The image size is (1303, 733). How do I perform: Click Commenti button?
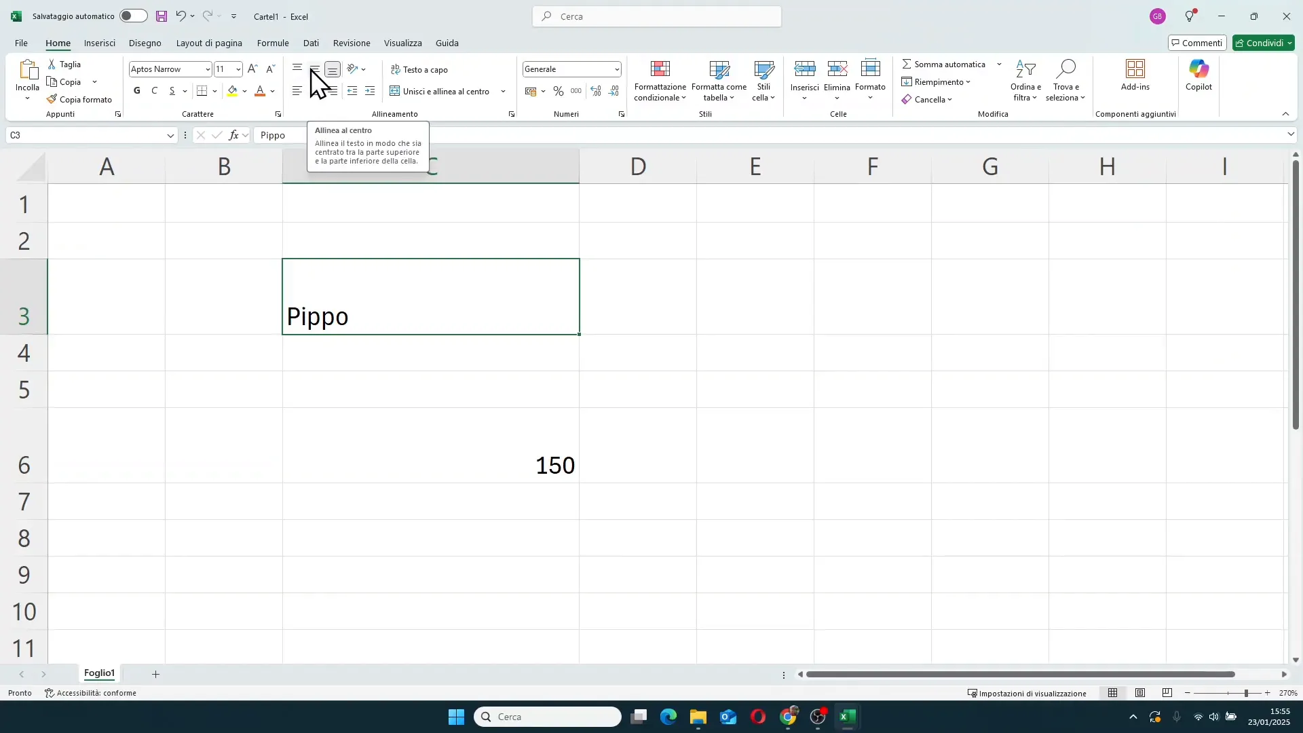(x=1197, y=43)
